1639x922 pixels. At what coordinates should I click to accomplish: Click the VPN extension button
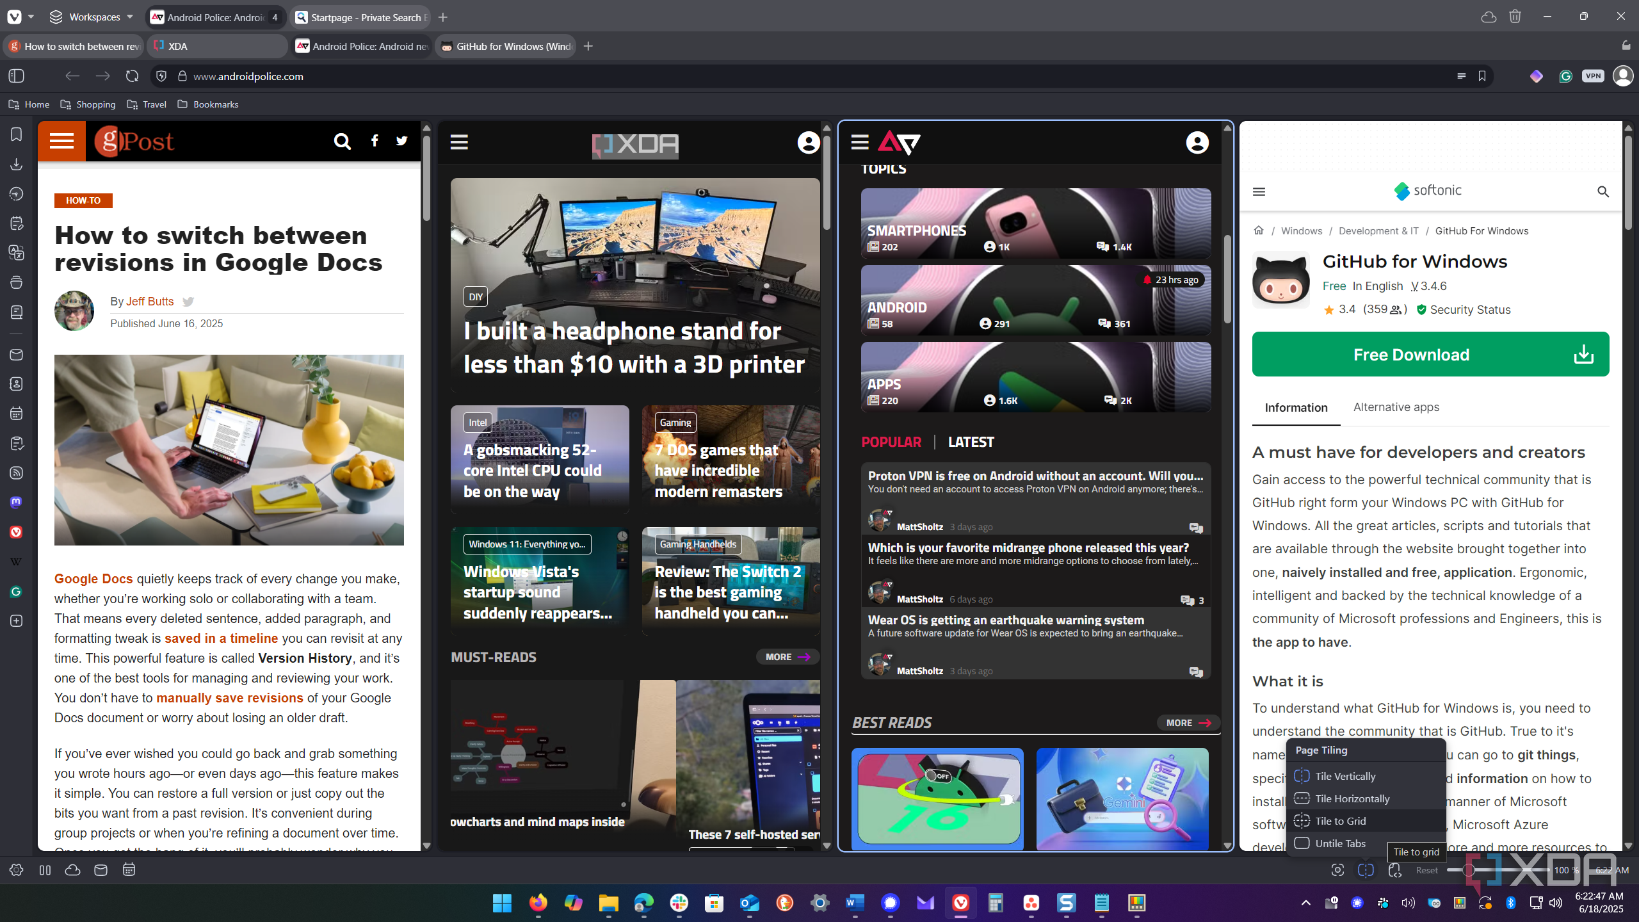pyautogui.click(x=1594, y=76)
